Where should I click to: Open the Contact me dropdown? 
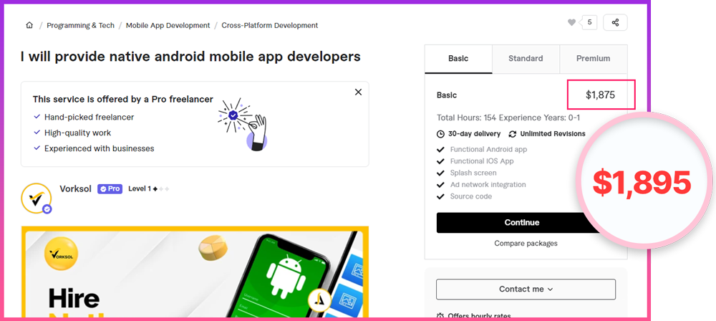click(x=526, y=289)
